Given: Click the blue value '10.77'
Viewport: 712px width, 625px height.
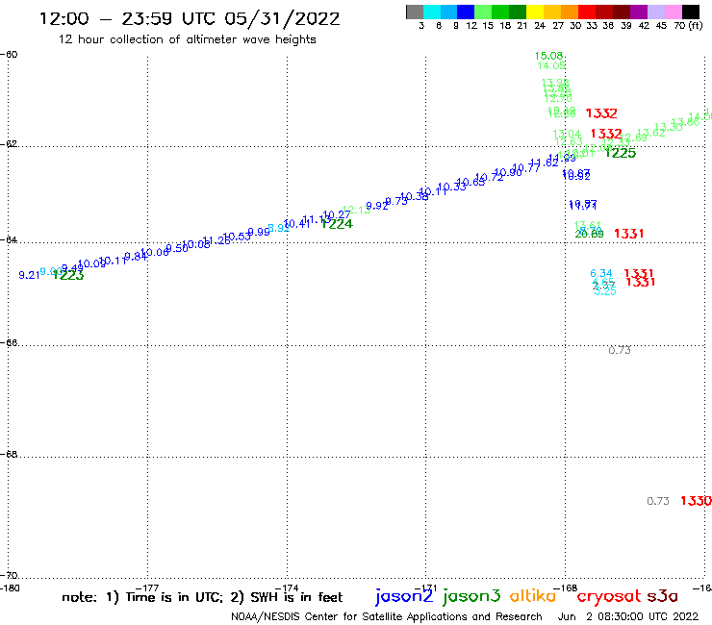Looking at the screenshot, I should 526,168.
